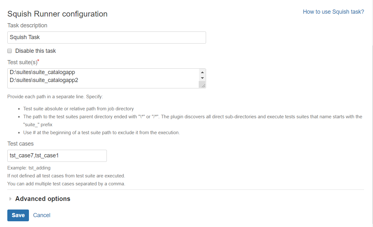Viewport: 373px width, 227px height.
Task: Click inside the Test cases input field
Action: (57, 156)
